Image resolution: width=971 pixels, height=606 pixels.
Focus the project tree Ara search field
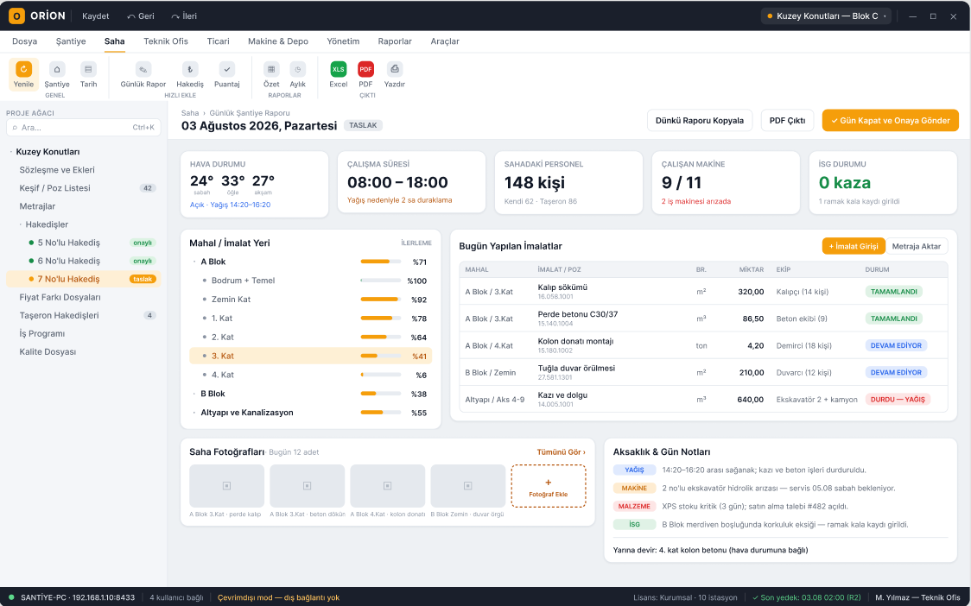84,128
